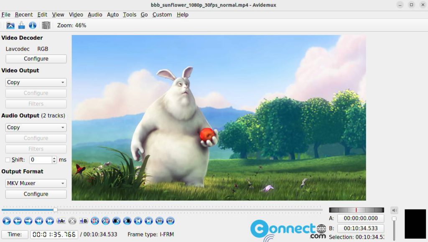
Task: Open a video file using the toolbar icon
Action: (x=11, y=25)
